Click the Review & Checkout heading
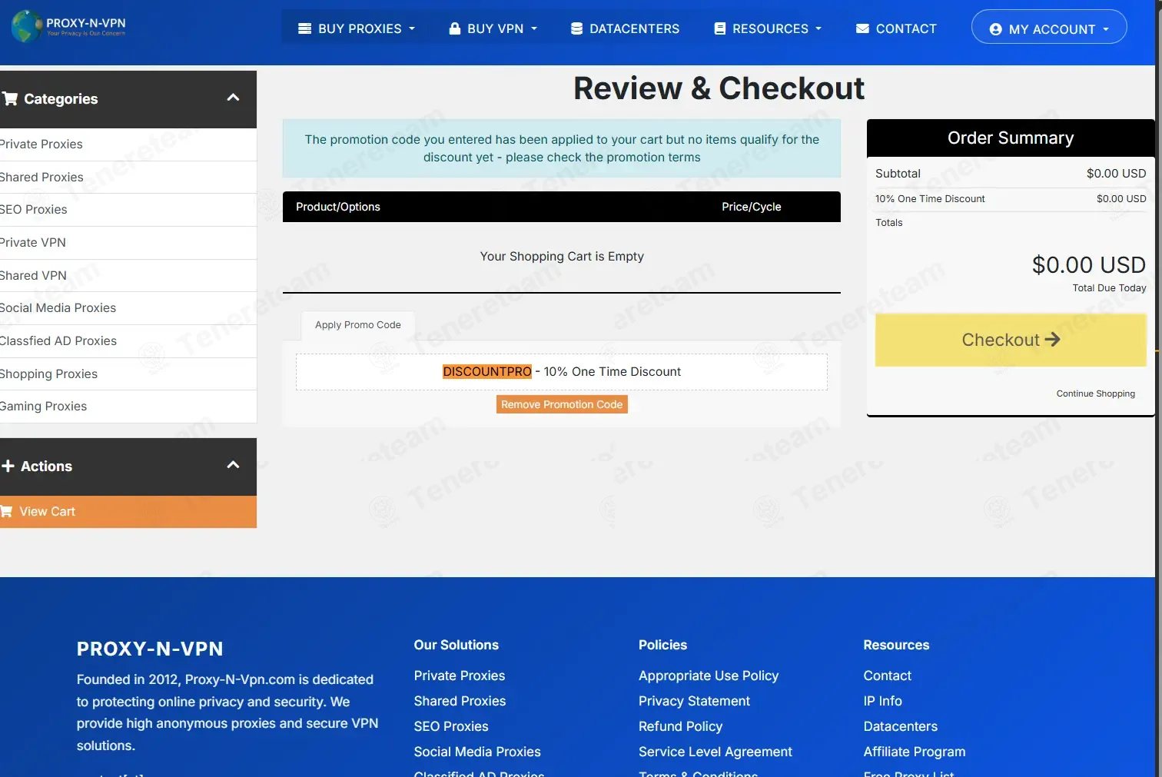This screenshot has height=777, width=1162. click(719, 88)
